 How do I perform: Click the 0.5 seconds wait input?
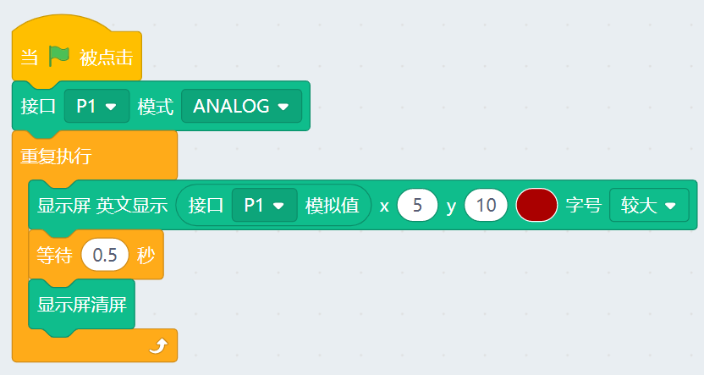point(105,255)
